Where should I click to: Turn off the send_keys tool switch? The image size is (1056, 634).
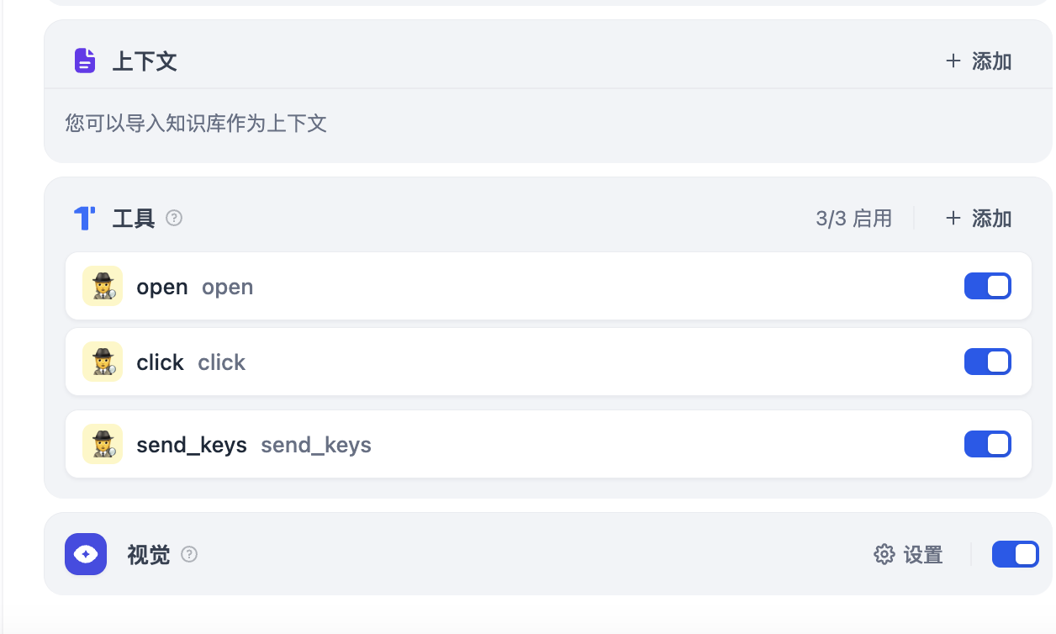(x=987, y=444)
